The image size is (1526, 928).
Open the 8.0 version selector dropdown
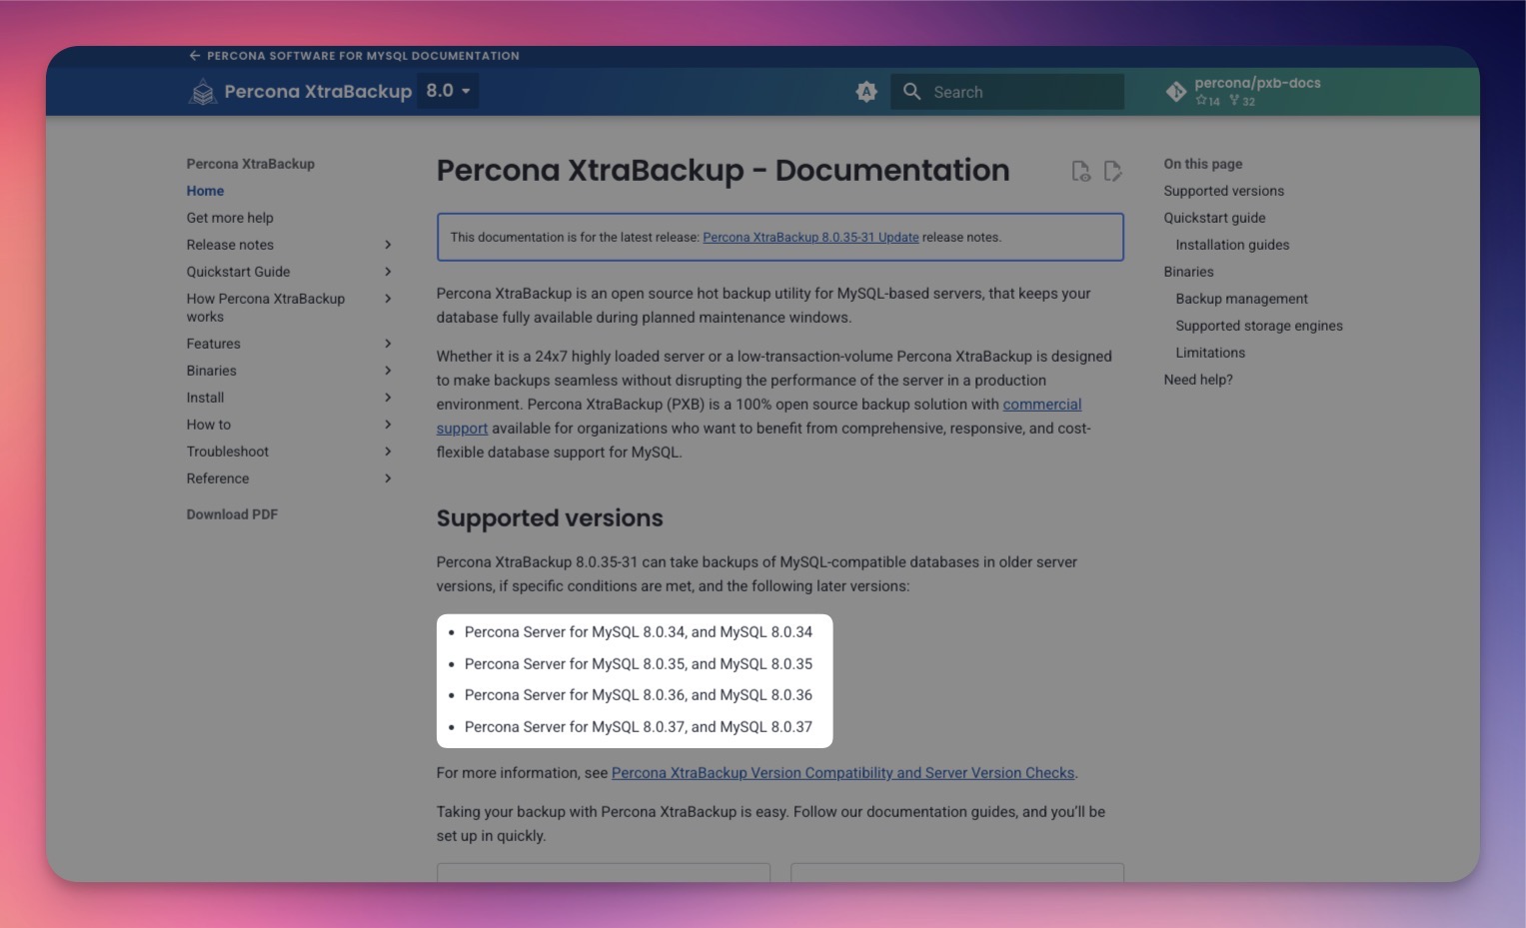pos(448,91)
